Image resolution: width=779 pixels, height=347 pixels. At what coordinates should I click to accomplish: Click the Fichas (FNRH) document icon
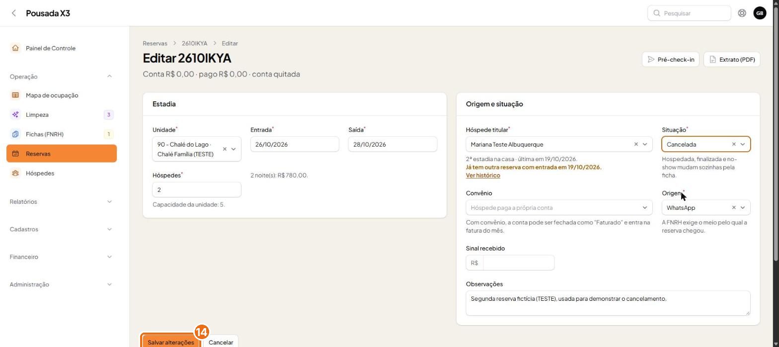15,134
